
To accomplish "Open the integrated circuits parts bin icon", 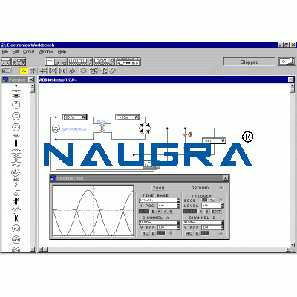I will (112, 71).
